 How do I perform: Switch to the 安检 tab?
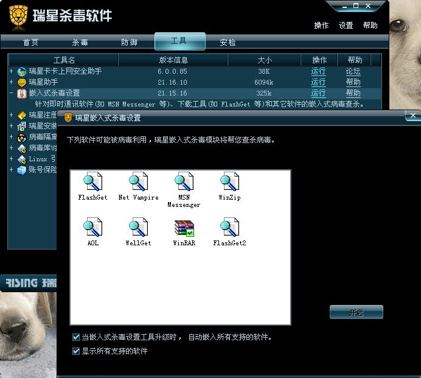tap(228, 43)
